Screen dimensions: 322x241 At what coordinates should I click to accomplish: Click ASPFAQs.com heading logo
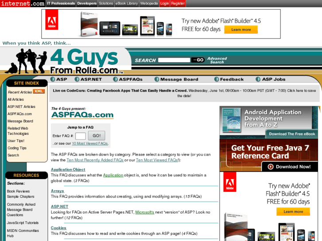tap(82, 115)
